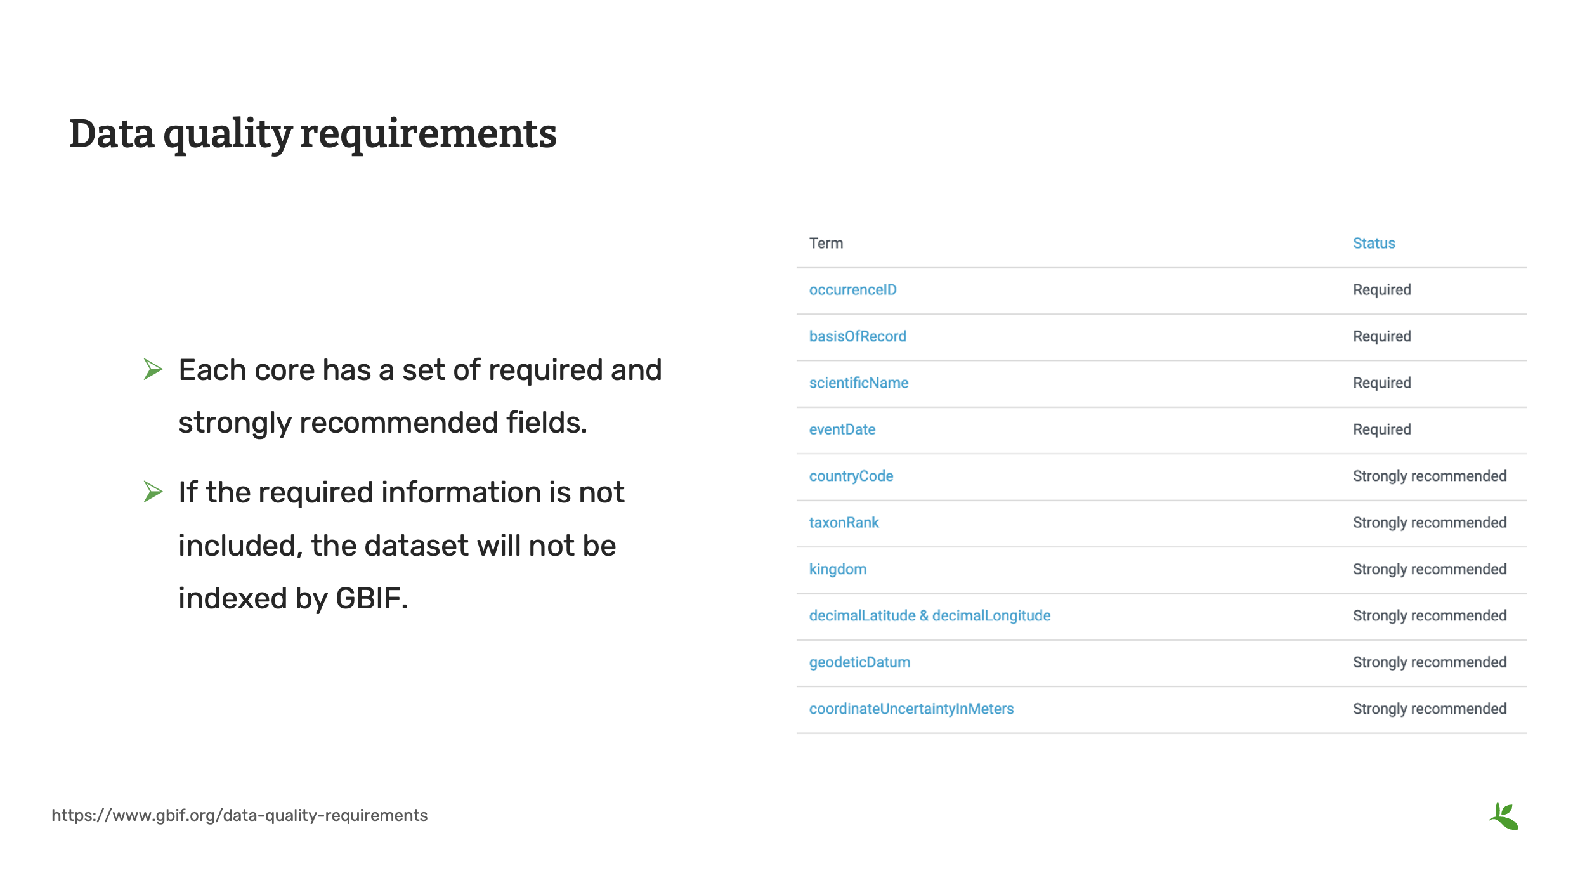Open the coordinateUncertaintyInMeters link
The height and width of the screenshot is (885, 1573).
pos(911,708)
